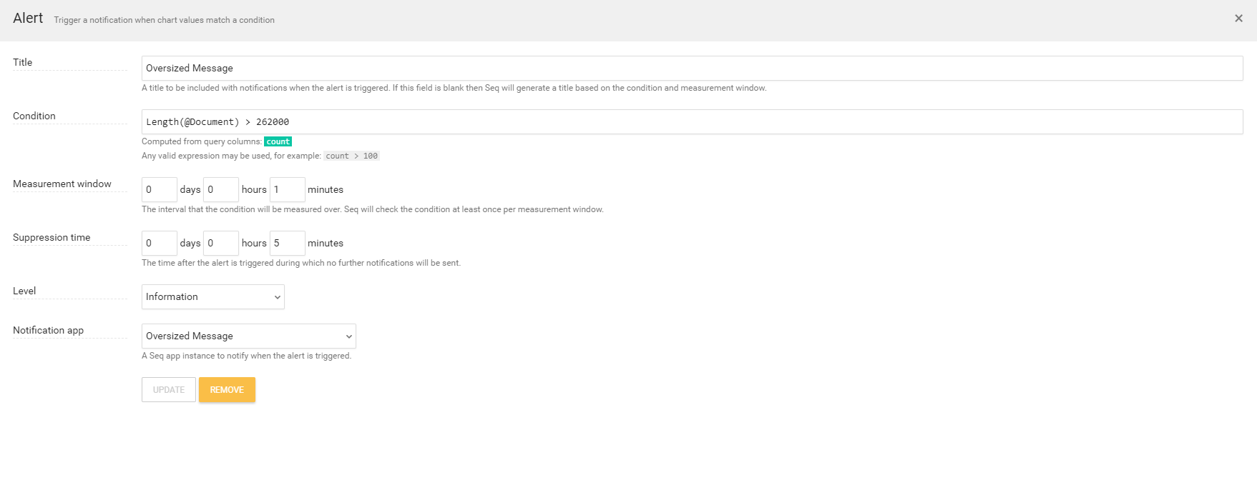Click the Level label
This screenshot has width=1257, height=480.
tap(24, 291)
